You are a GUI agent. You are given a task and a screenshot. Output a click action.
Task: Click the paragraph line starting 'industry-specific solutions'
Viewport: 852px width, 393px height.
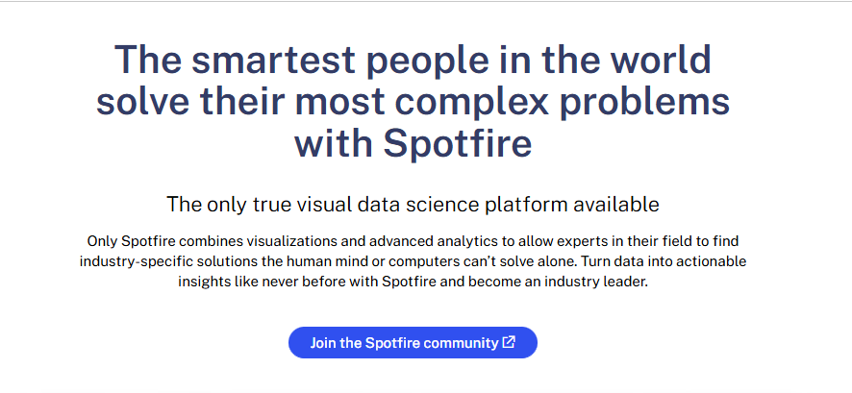pos(413,261)
